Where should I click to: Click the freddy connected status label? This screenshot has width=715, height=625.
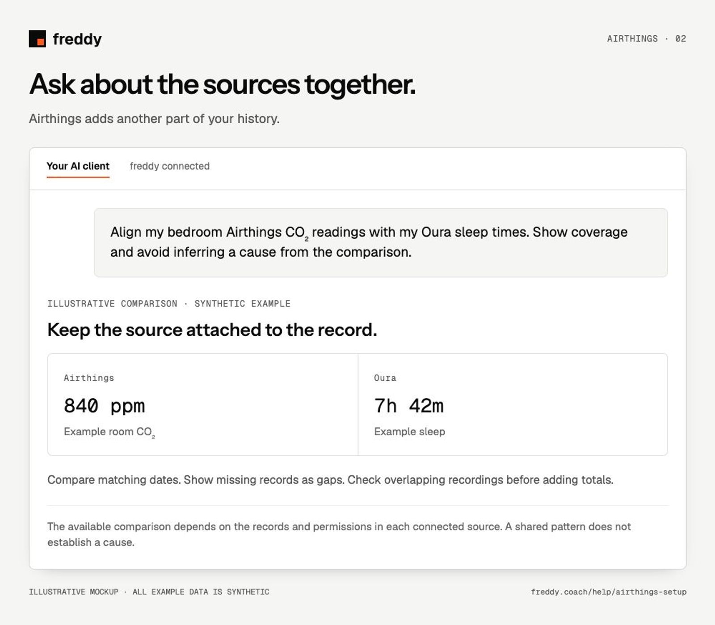[x=169, y=166]
